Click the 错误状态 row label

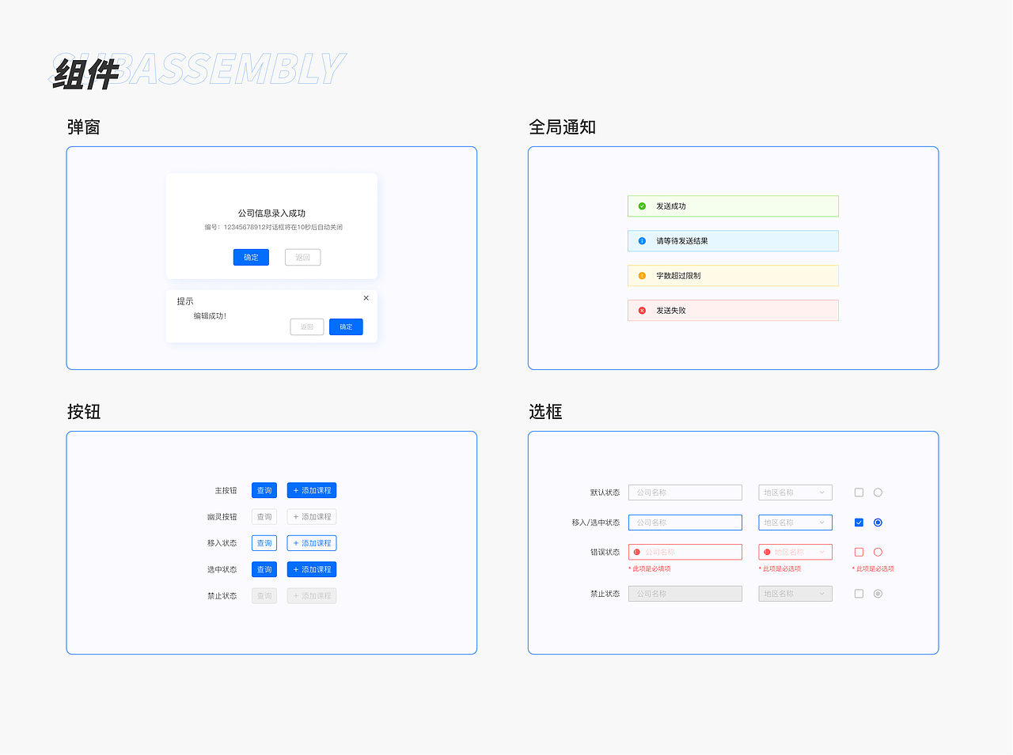(605, 553)
